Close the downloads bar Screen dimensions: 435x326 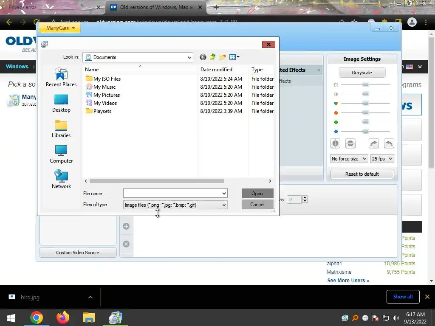click(x=427, y=297)
